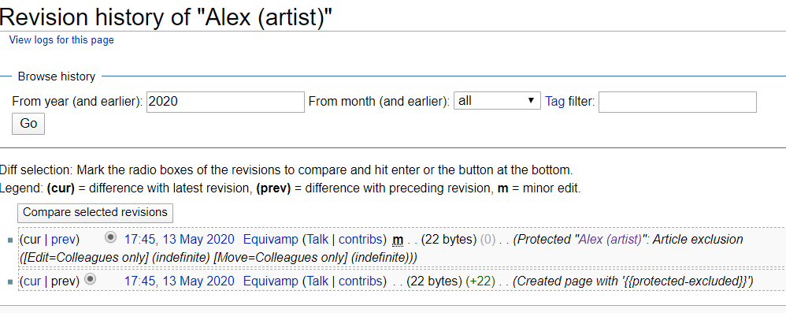Click the Tag filter input field
Viewport: 786px width, 313px height.
click(677, 102)
